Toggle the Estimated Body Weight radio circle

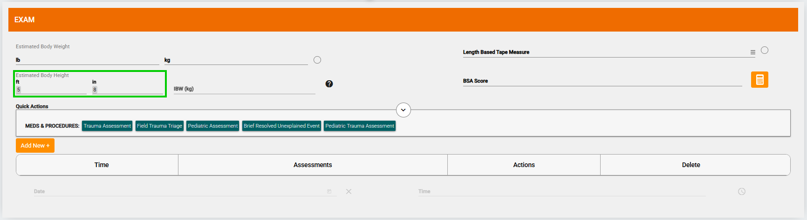pos(317,60)
